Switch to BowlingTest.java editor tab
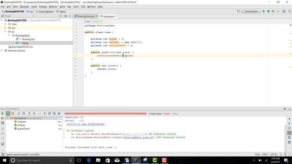 (x=86, y=16)
